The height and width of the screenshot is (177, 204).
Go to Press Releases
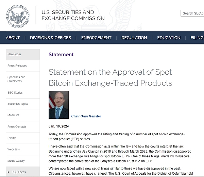point(17,66)
